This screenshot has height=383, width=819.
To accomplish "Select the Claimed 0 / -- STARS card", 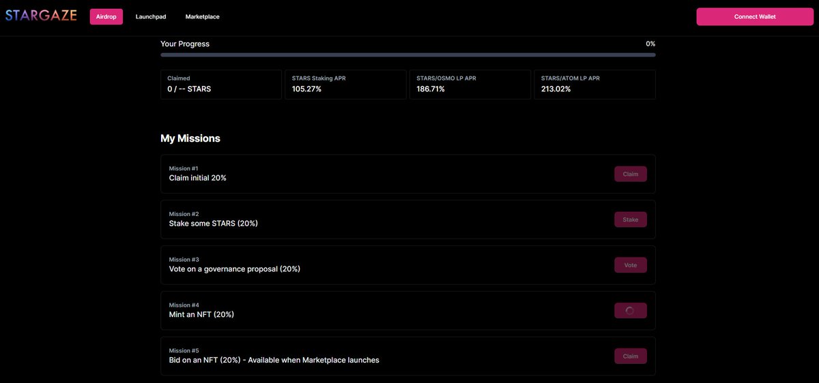I will click(221, 85).
